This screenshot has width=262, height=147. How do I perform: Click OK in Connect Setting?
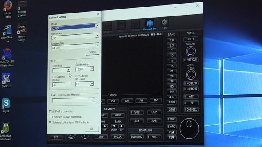pos(92,129)
